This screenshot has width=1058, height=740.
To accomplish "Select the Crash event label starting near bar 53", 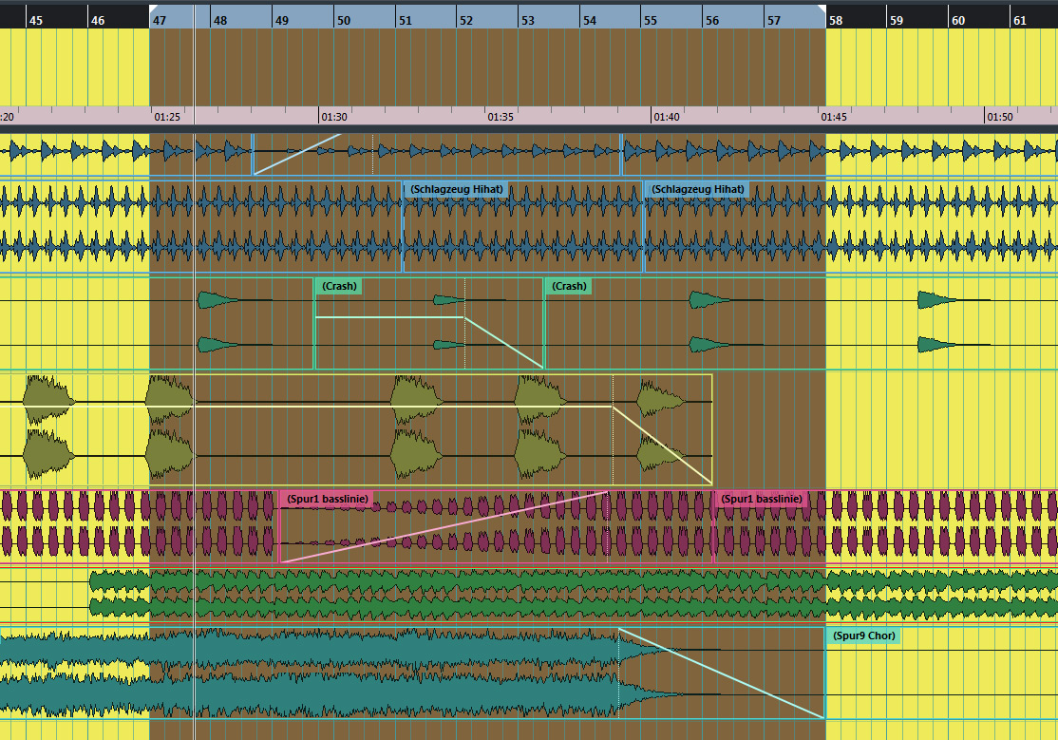I will 570,286.
